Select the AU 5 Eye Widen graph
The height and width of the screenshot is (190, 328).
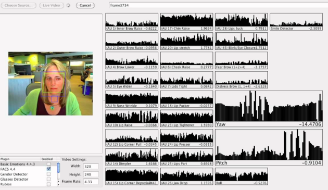pos(132,80)
